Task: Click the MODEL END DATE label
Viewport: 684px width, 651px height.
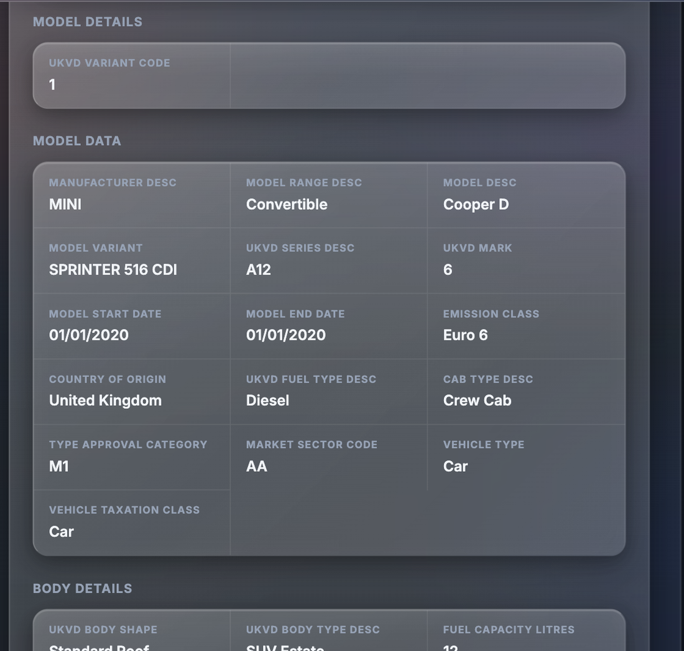Action: point(295,314)
